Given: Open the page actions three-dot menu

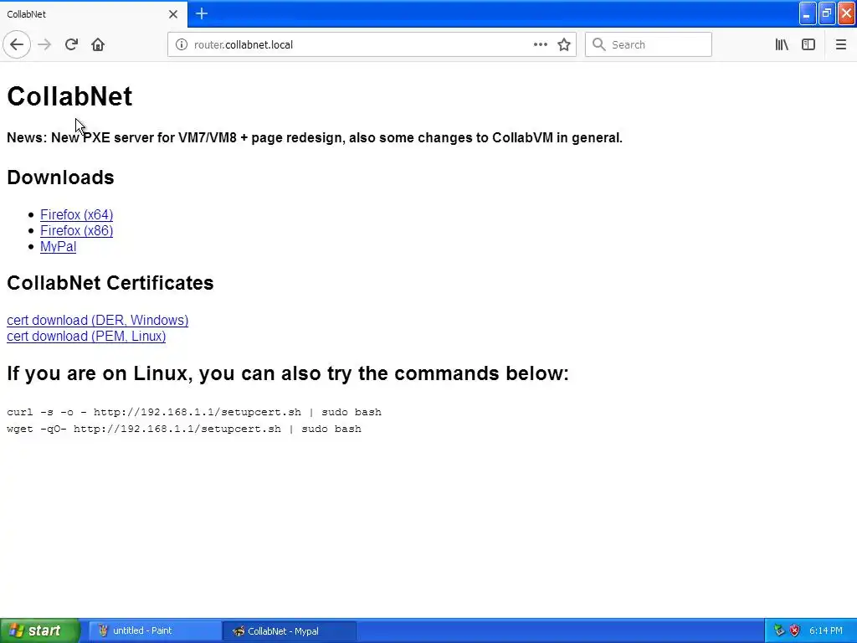Looking at the screenshot, I should [540, 45].
